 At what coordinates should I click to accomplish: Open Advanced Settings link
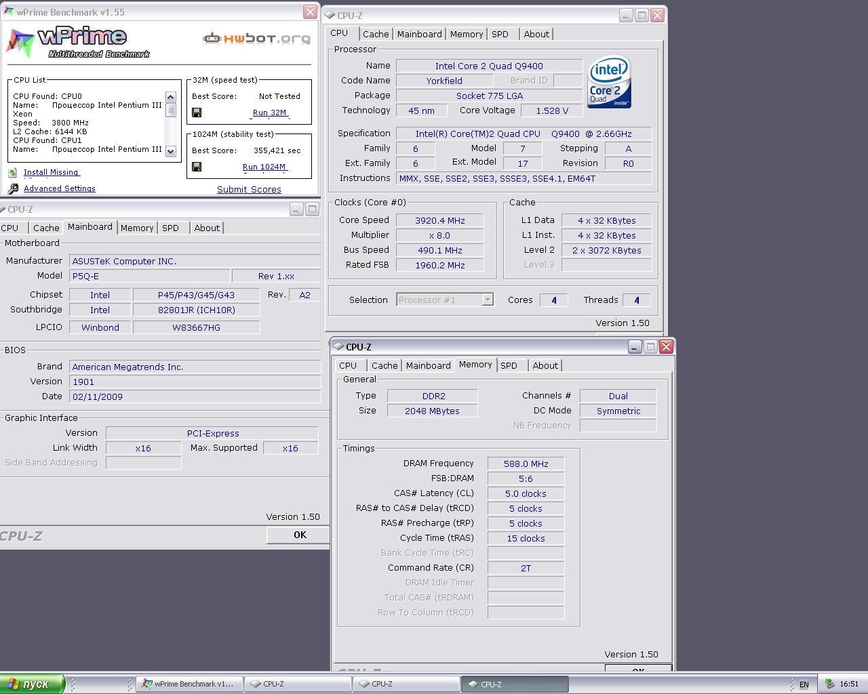click(60, 189)
